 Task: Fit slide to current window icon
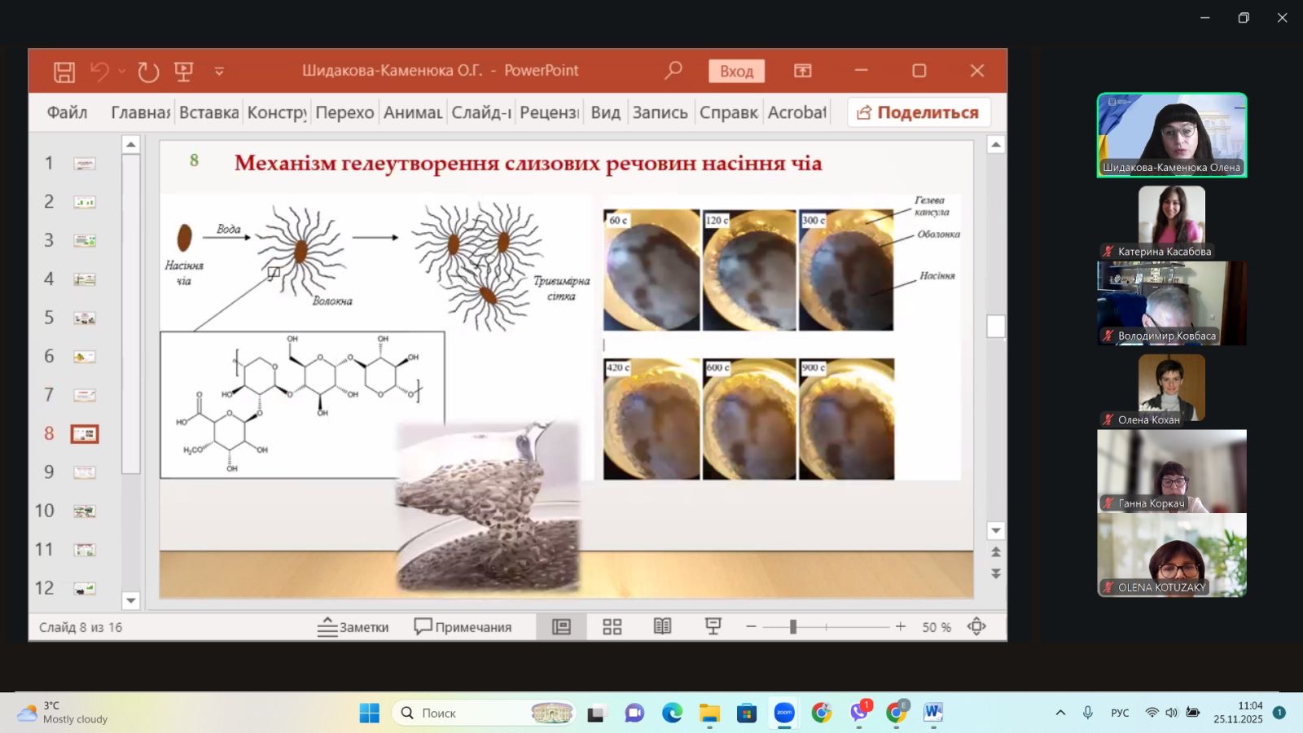976,626
